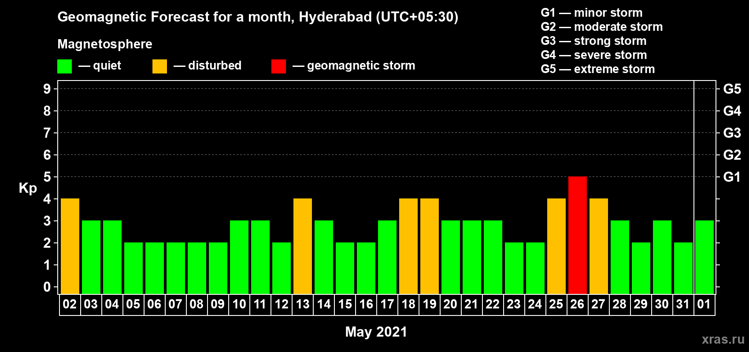Click the right axis G2 label
The height and width of the screenshot is (352, 749).
pyautogui.click(x=732, y=155)
